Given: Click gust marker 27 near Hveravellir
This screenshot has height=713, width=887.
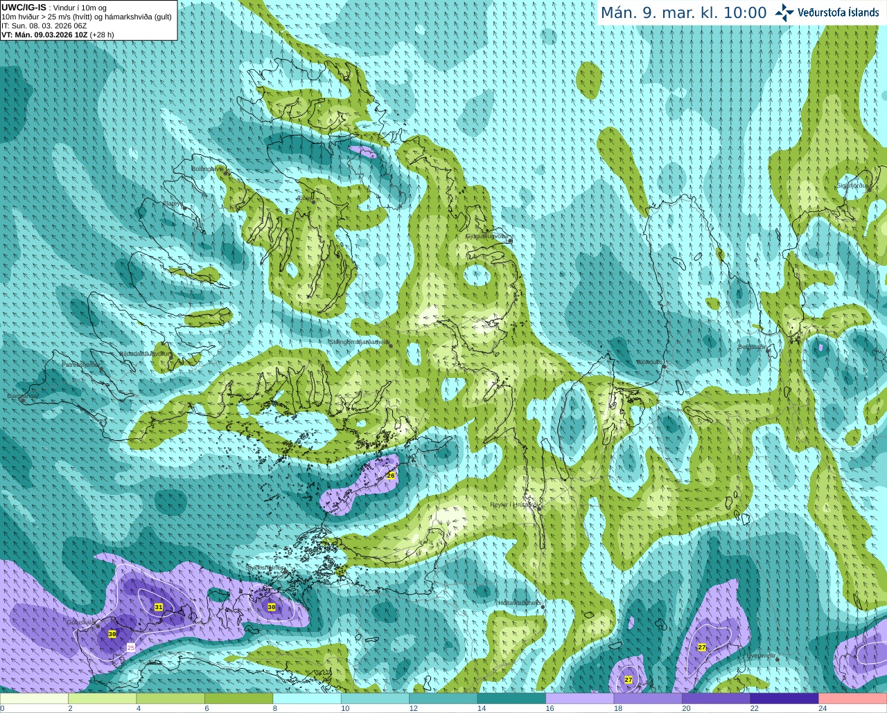Looking at the screenshot, I should 702,647.
